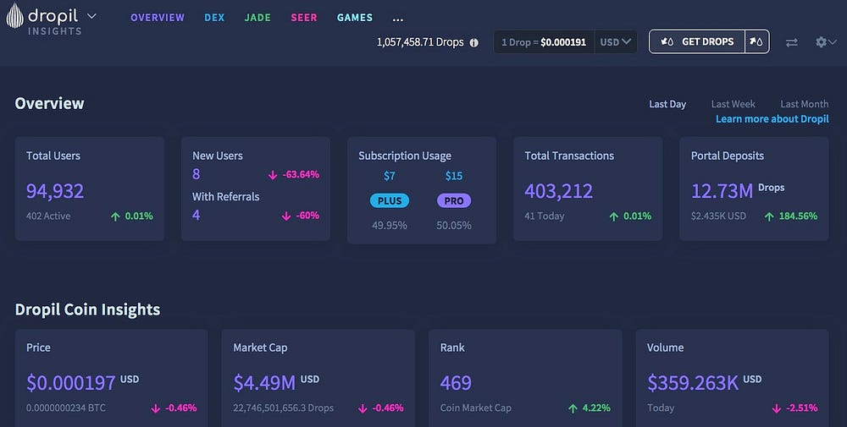Select the Last Week range
Screen dimensions: 847x427
click(x=733, y=104)
